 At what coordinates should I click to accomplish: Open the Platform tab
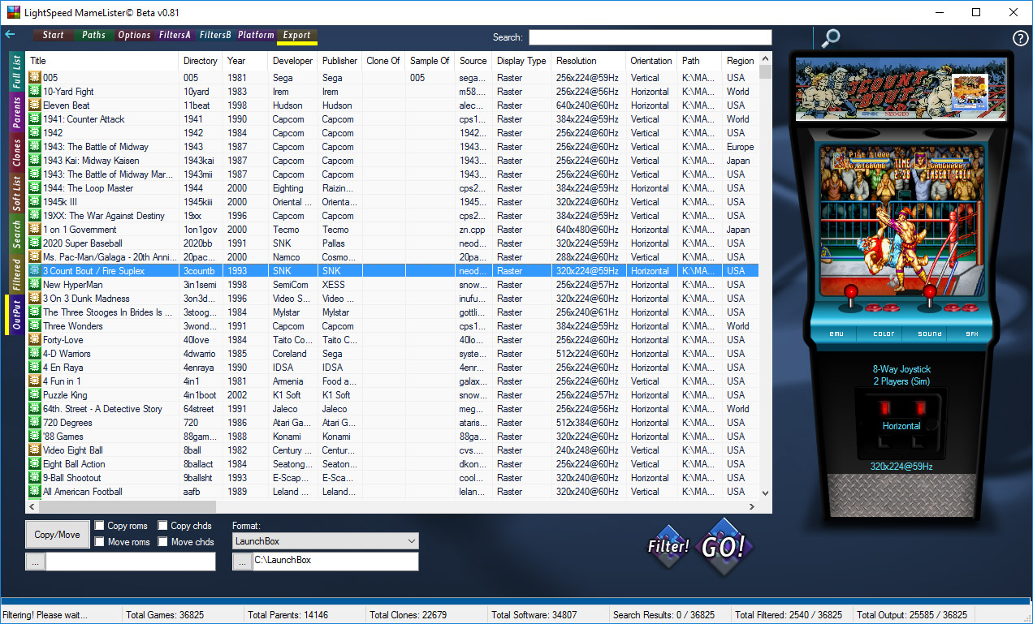256,35
